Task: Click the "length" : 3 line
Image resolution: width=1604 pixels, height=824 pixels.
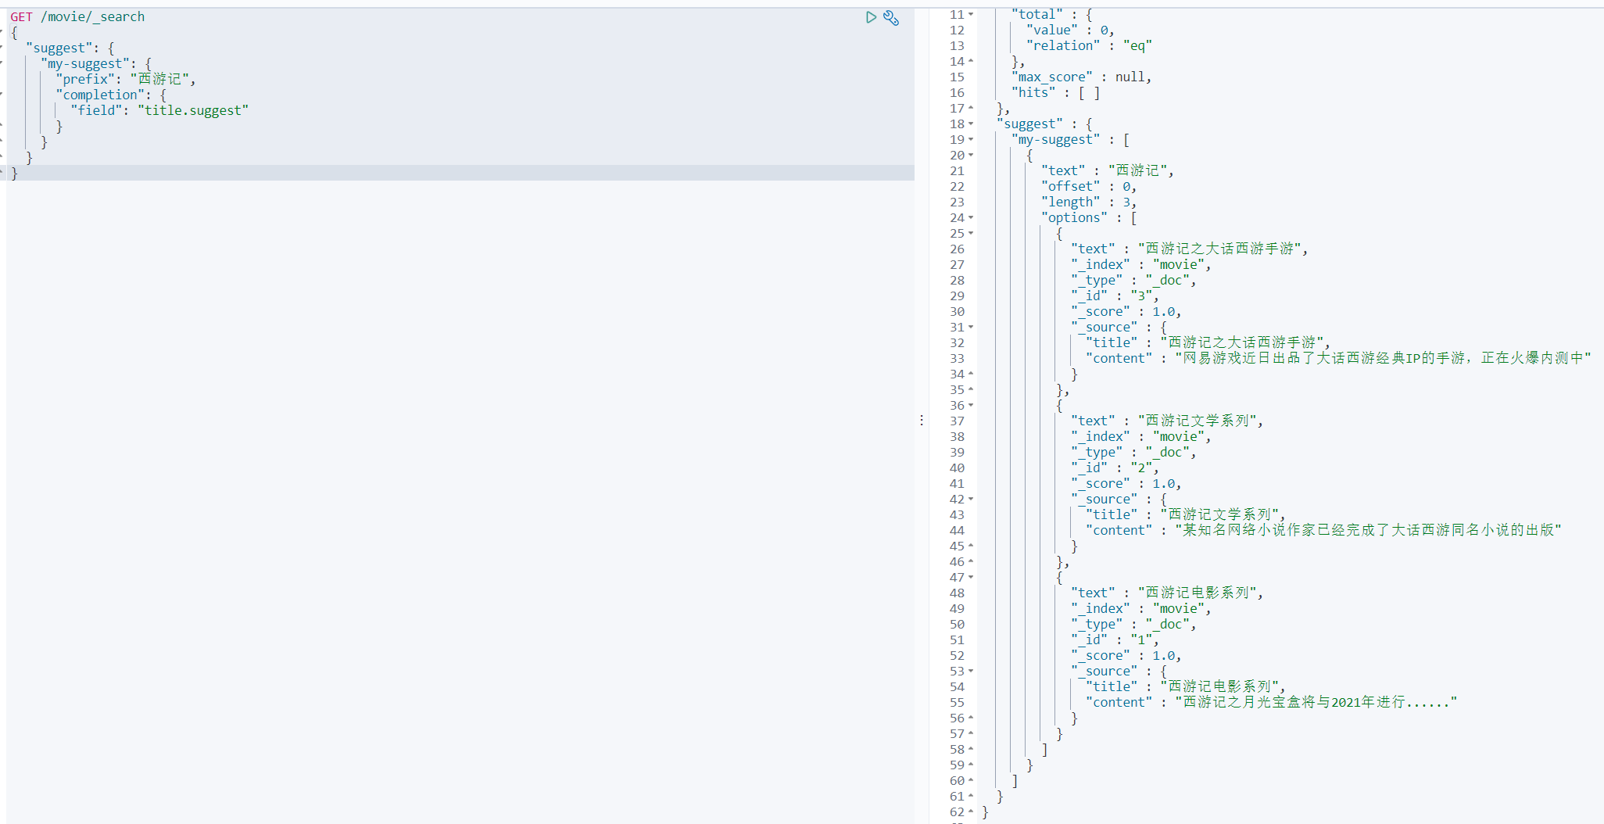Action: click(x=1089, y=202)
